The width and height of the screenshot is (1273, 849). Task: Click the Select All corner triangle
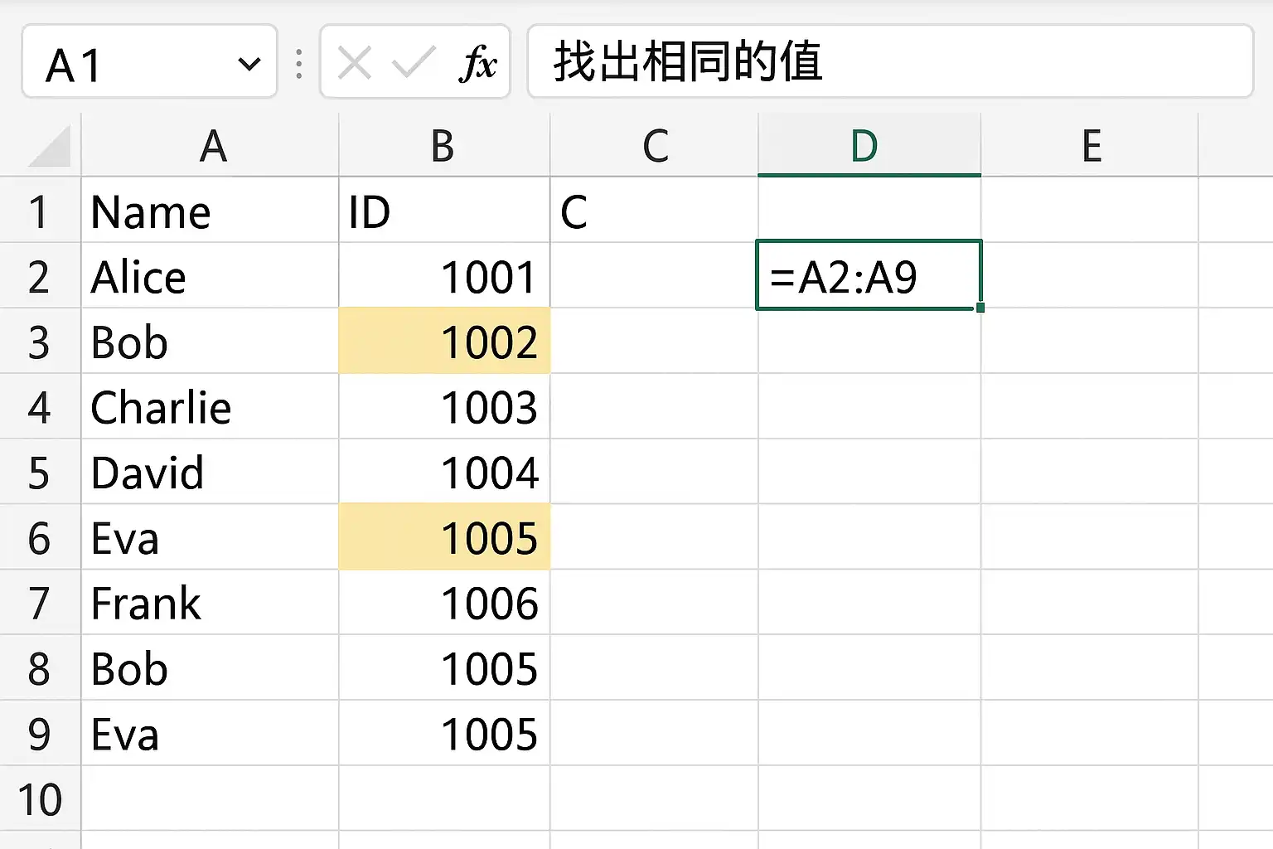tap(50, 147)
